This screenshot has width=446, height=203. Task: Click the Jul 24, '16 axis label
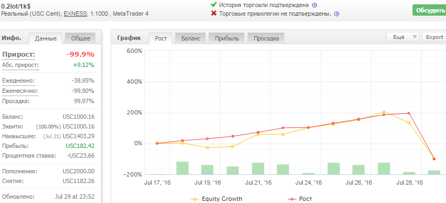tap(309, 182)
